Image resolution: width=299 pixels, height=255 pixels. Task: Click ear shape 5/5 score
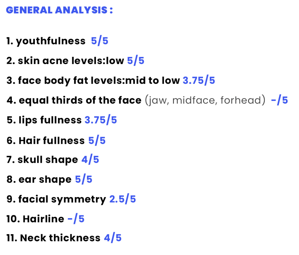(83, 179)
